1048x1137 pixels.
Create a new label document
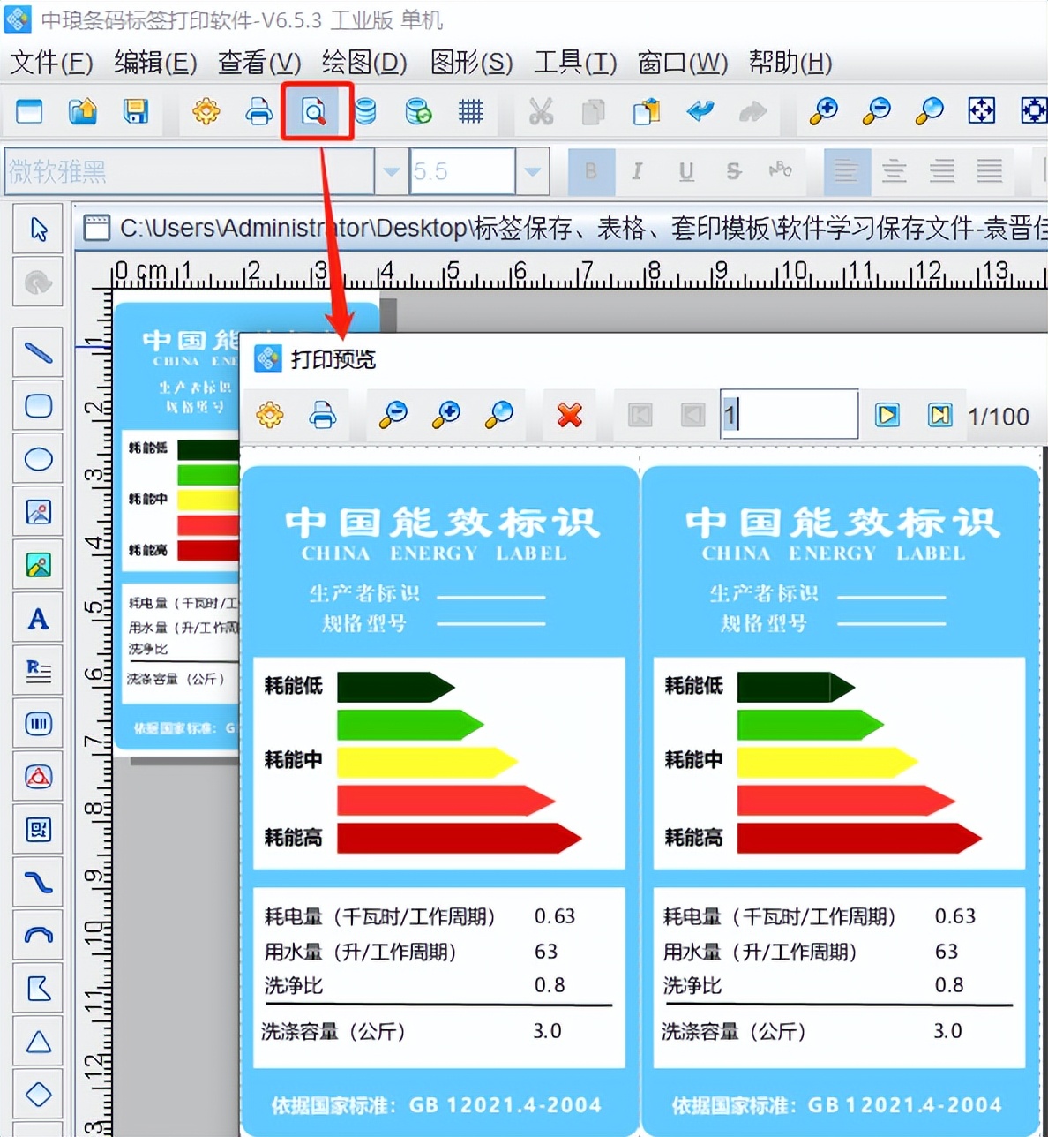tap(29, 111)
